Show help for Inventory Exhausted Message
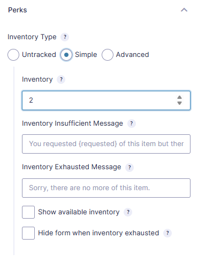The height and width of the screenshot is (260, 198). 130,167
